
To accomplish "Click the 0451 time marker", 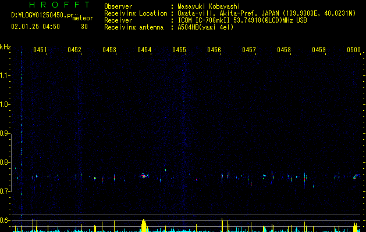I will pyautogui.click(x=40, y=50).
